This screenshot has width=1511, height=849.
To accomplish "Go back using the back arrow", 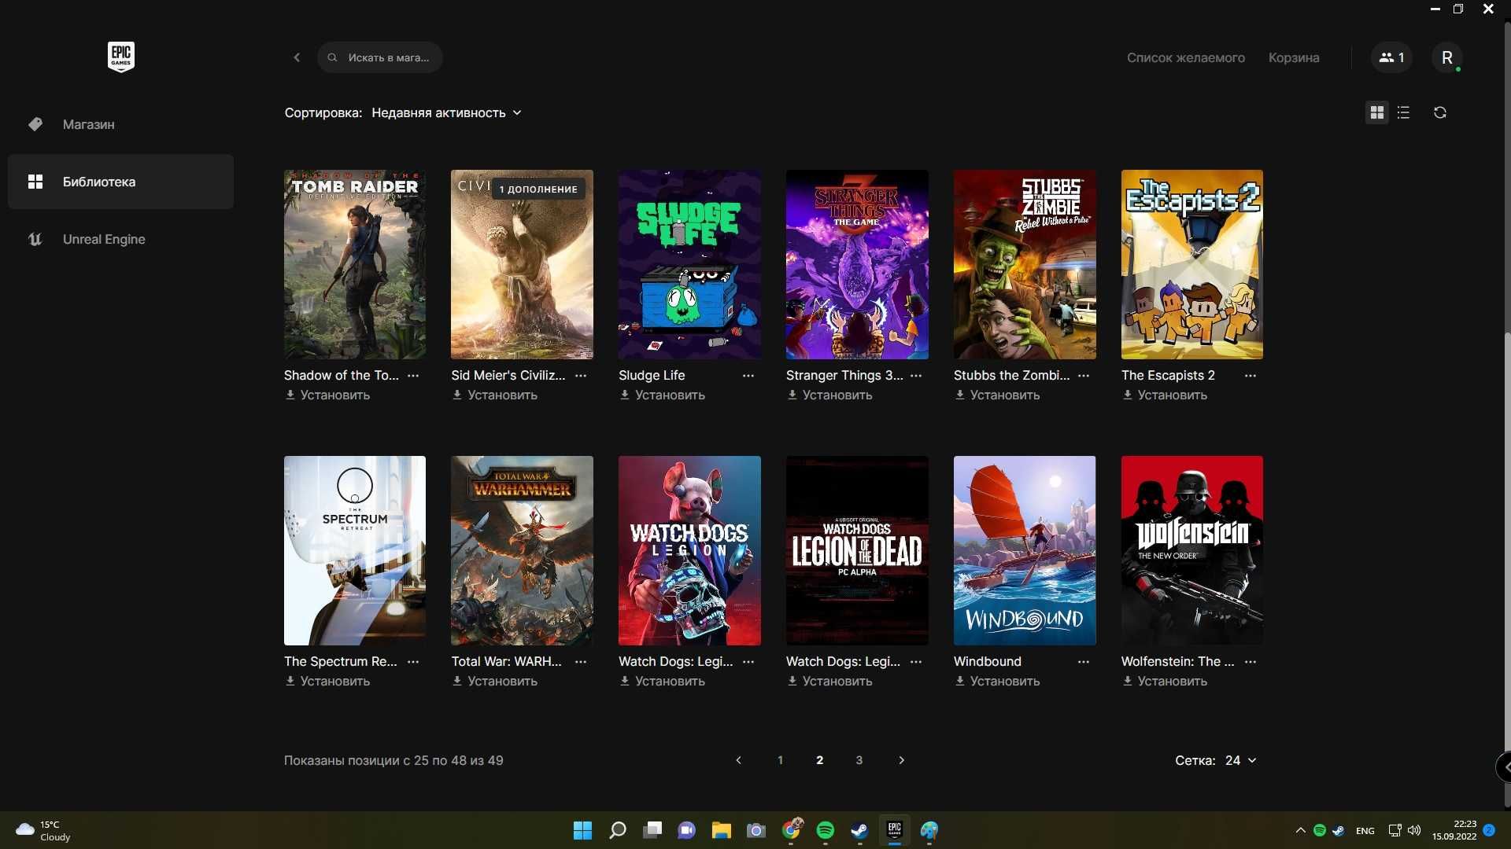I will (x=297, y=57).
